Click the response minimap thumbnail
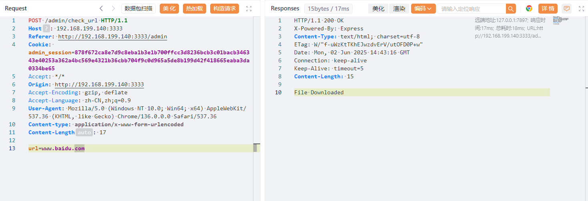The width and height of the screenshot is (588, 201). point(560,20)
